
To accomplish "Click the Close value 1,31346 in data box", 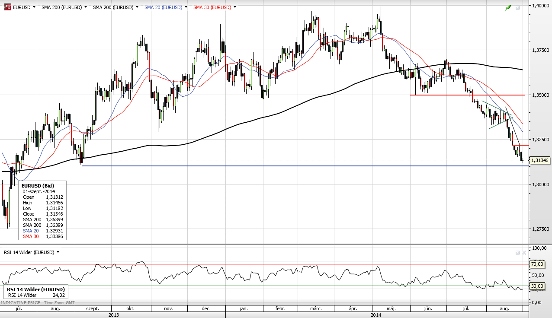I will (55, 214).
